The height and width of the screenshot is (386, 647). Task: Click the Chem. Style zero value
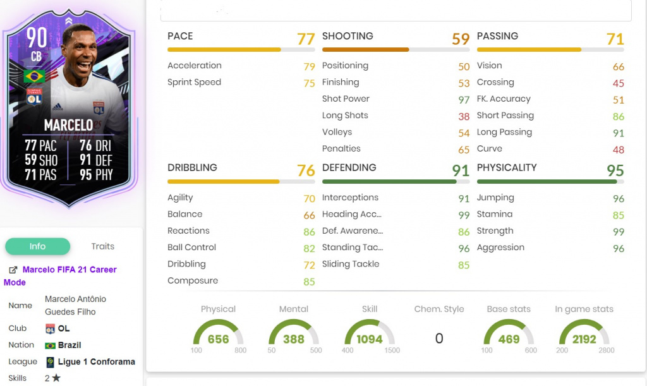438,338
